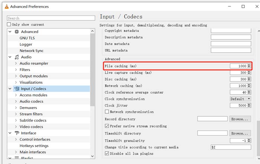Image resolution: width=260 pixels, height=164 pixels.
Task: Increase File caching value with up arrow
Action: pyautogui.click(x=249, y=65)
